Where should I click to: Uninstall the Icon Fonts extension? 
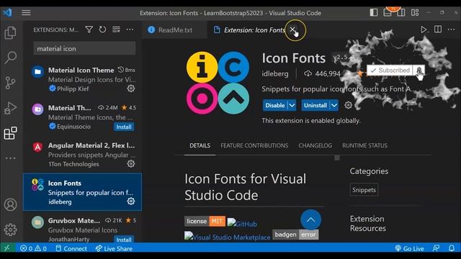[x=315, y=106]
